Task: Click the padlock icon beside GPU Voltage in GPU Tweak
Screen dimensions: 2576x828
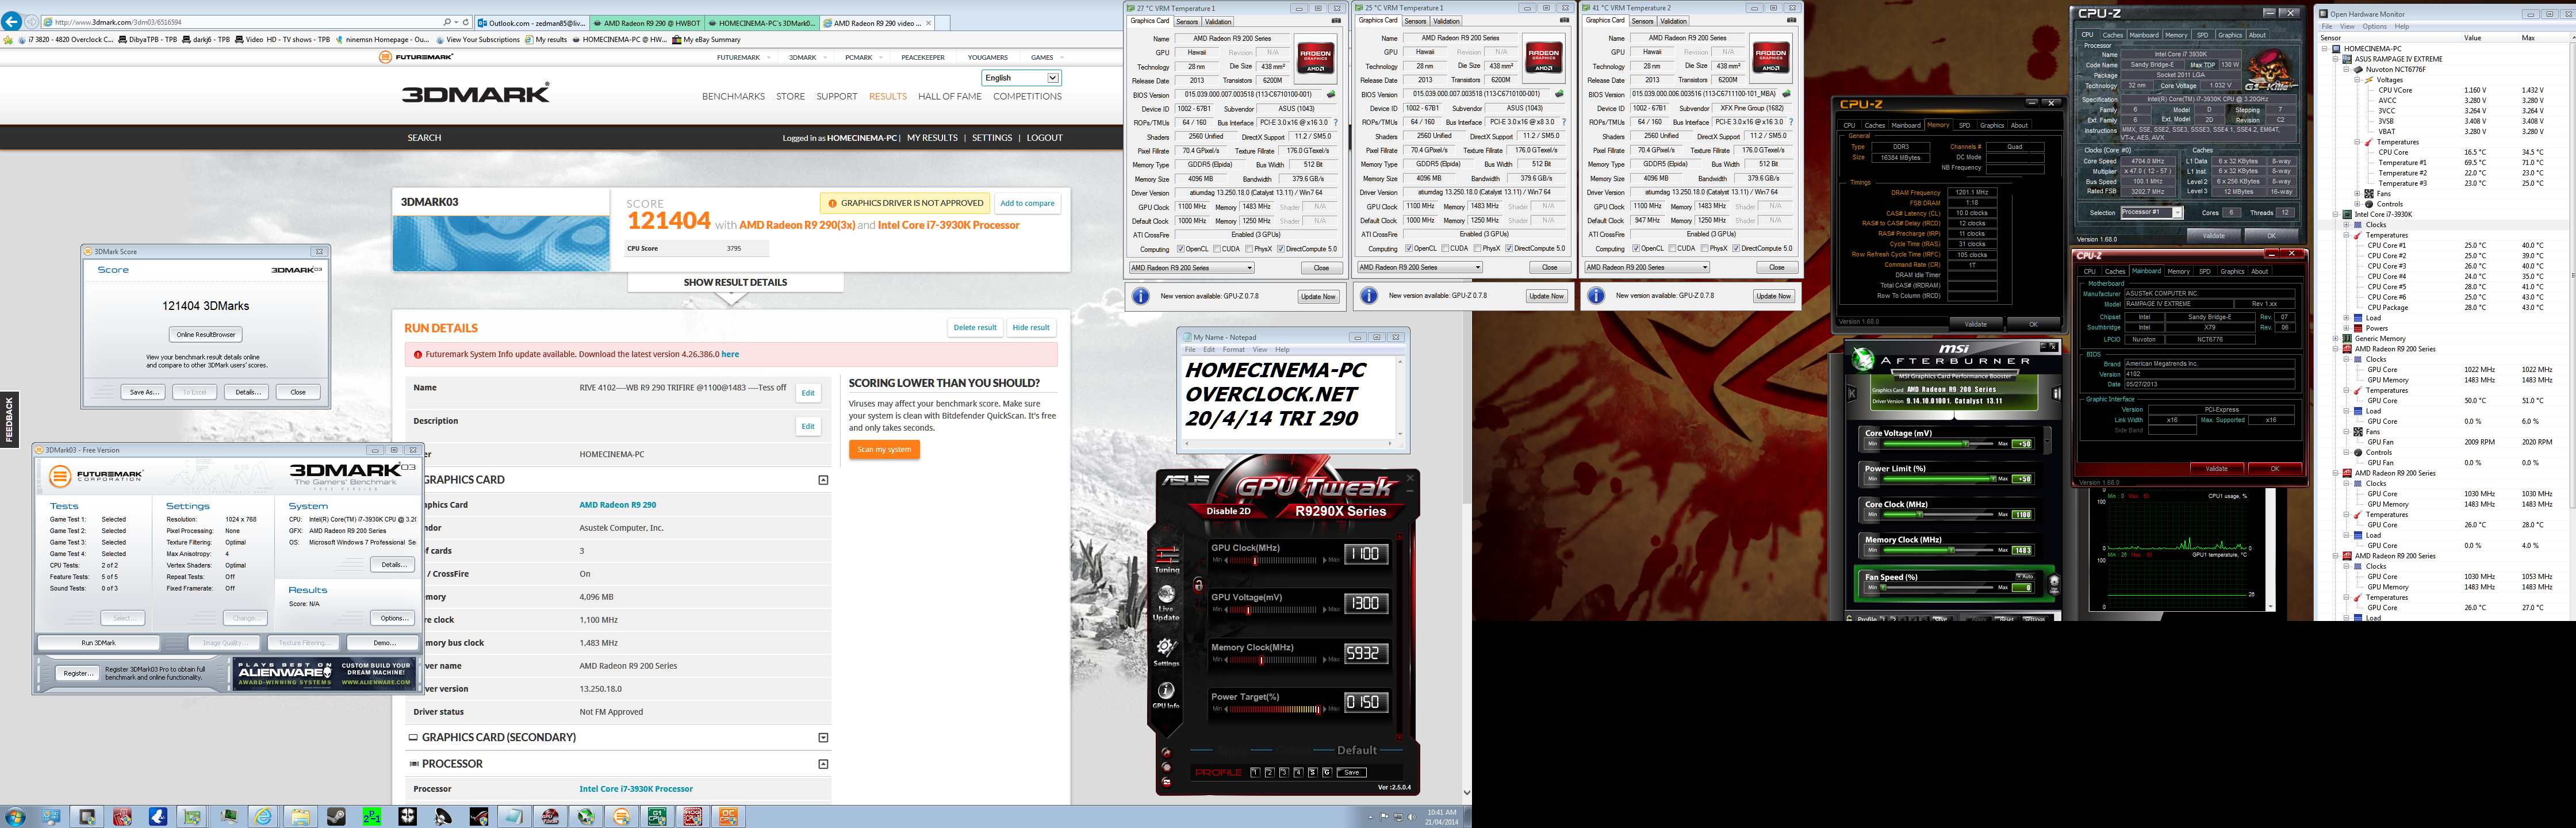Action: pos(1198,585)
